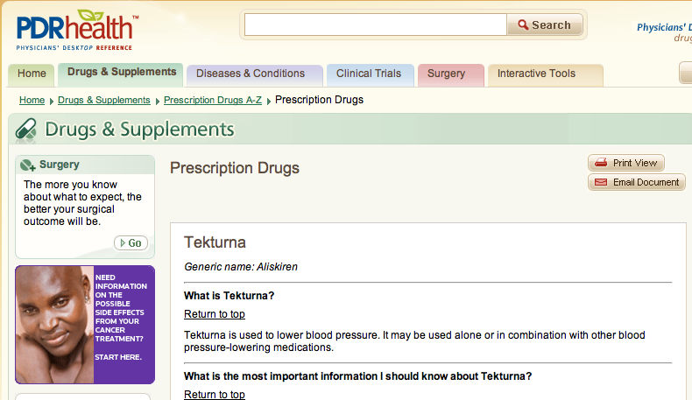The height and width of the screenshot is (400, 692).
Task: Click the Search button label
Action: (x=551, y=25)
